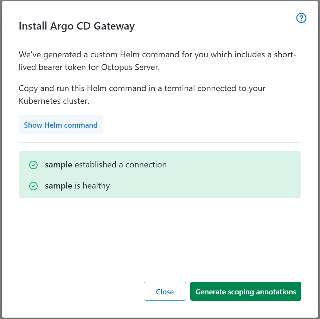Click the check icon beside established a connection
The image size is (320, 319).
click(33, 165)
